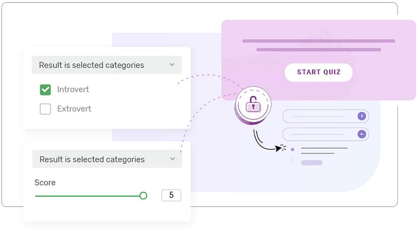This screenshot has width=418, height=243.
Task: Click the sparkle burst at the arrow tip
Action: pyautogui.click(x=280, y=148)
